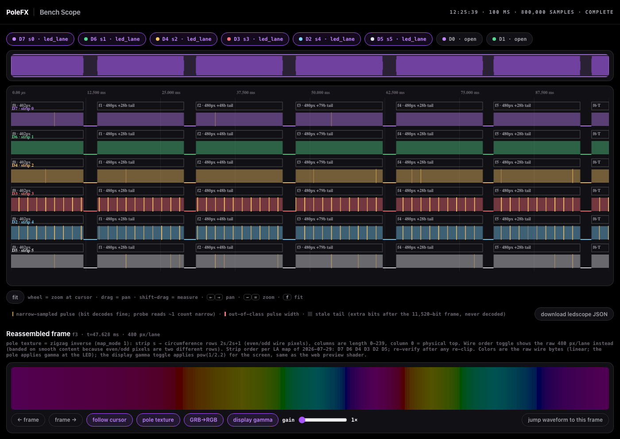The width and height of the screenshot is (620, 439).
Task: Click the 50.000 ms time ruler mark
Action: 320,93
